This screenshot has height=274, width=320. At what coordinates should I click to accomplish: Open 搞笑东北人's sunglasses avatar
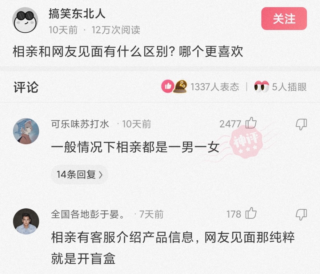coord(25,20)
